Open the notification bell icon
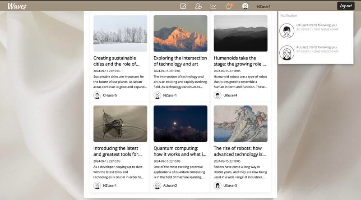The width and height of the screenshot is (361, 200). tap(229, 6)
